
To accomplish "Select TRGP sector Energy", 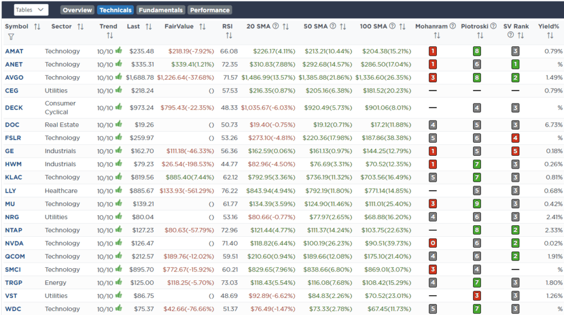I will (x=56, y=283).
